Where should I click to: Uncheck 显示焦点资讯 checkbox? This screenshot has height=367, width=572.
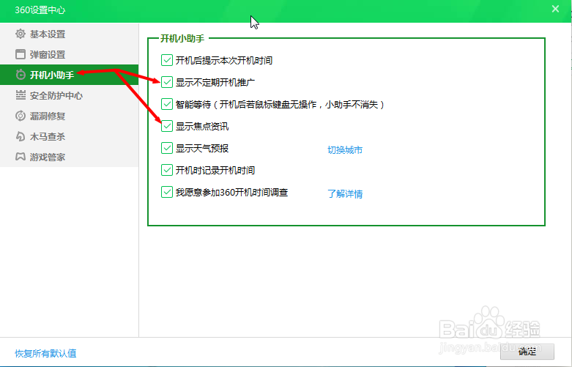tap(167, 126)
